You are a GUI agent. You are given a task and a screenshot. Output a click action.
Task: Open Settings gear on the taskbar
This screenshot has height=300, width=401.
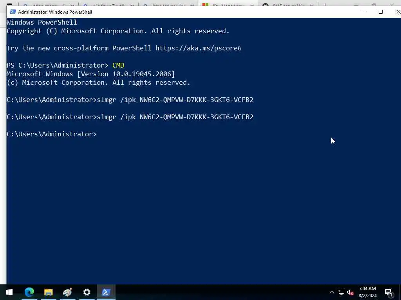[x=87, y=292]
